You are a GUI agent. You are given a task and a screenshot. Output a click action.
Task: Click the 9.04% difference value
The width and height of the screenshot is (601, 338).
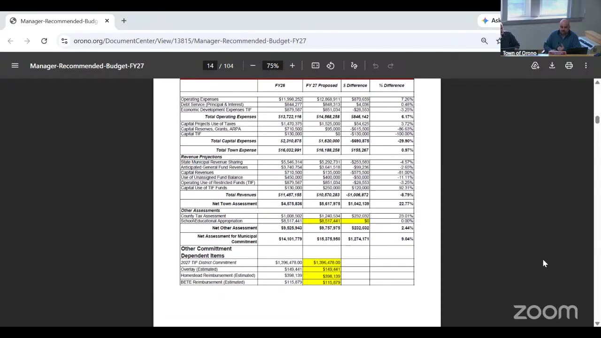point(407,239)
